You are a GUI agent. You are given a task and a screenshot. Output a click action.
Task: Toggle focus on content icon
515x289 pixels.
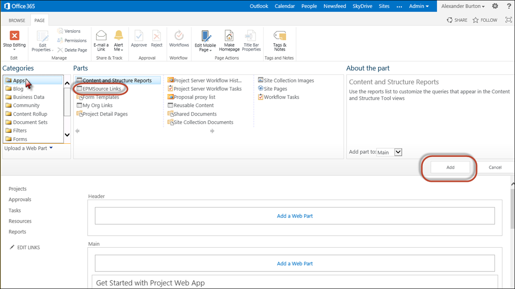(x=508, y=20)
